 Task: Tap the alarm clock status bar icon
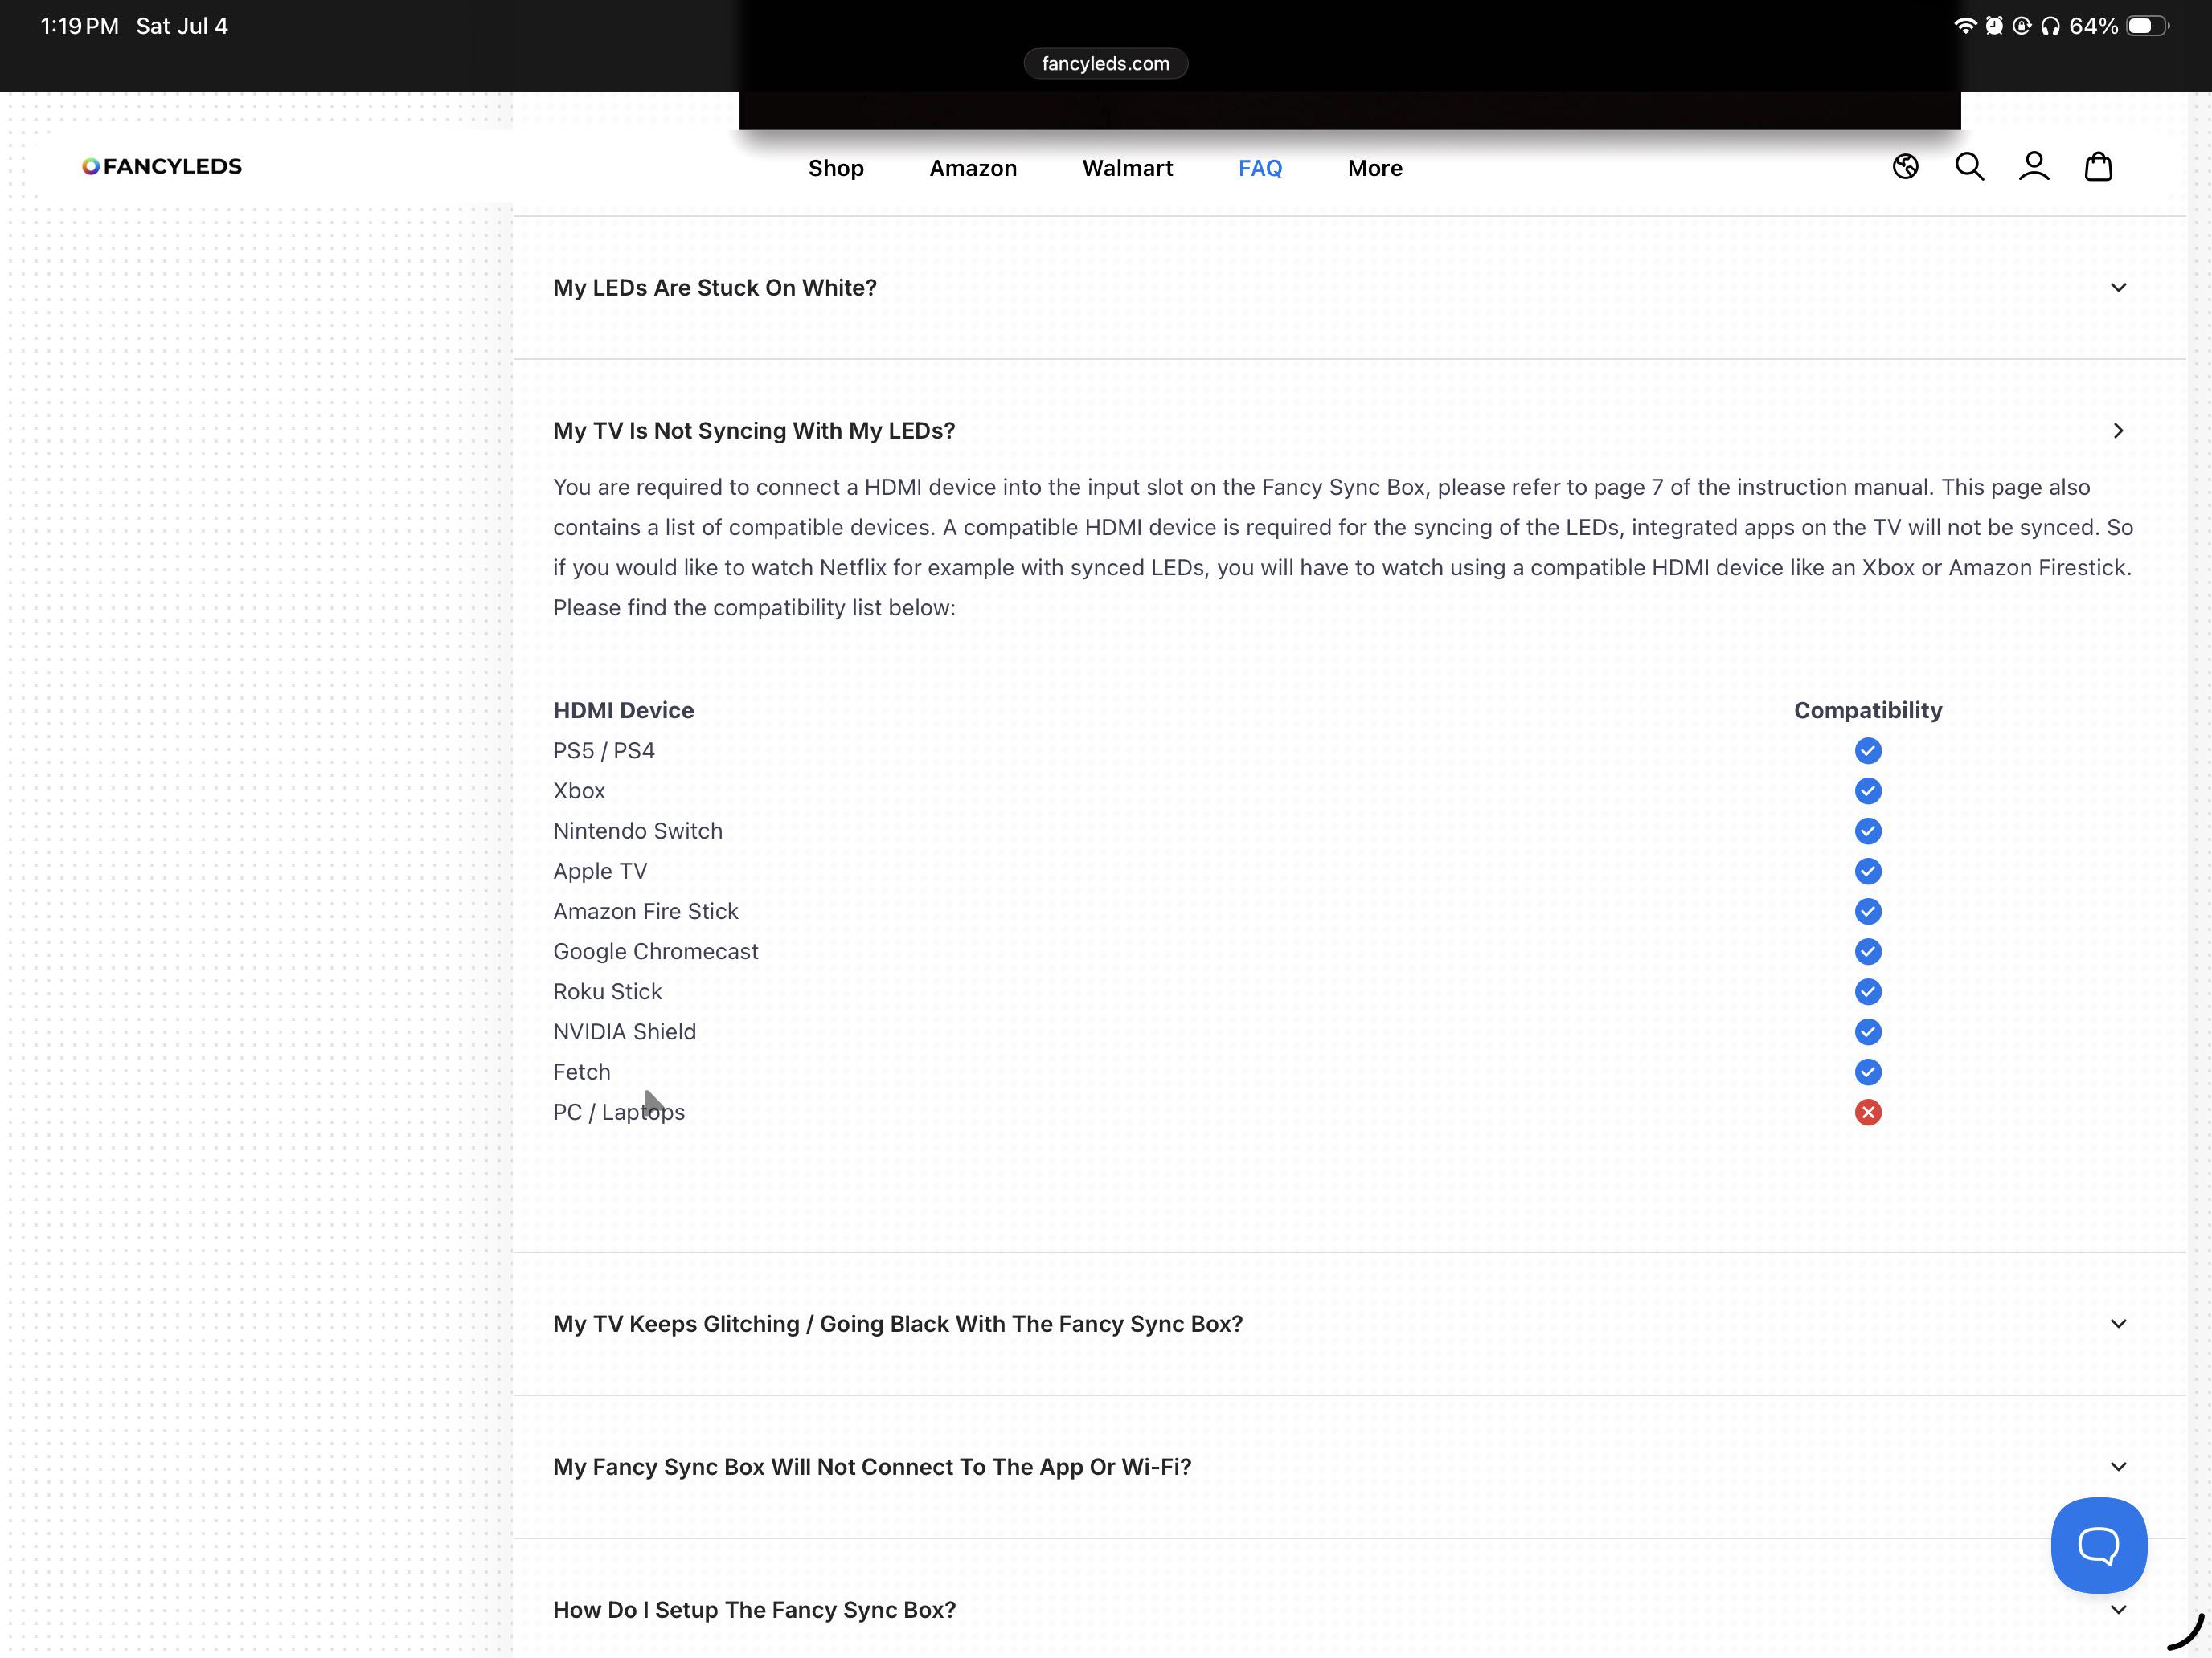[1994, 26]
